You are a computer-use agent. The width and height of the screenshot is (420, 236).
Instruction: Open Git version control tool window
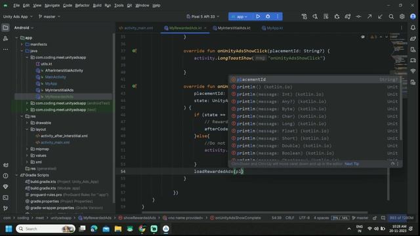coord(5,208)
